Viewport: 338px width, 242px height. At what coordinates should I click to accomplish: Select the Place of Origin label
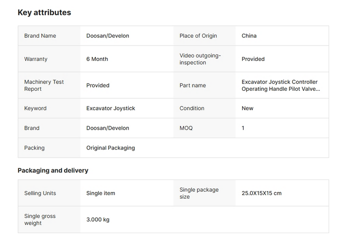[x=198, y=36]
